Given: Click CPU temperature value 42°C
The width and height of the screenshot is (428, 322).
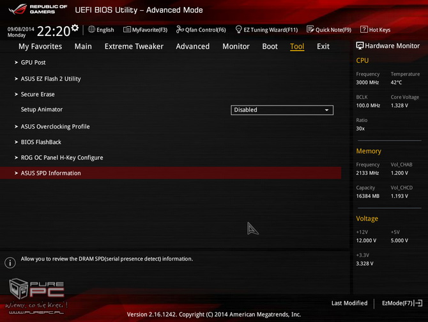Looking at the screenshot, I should click(x=396, y=83).
